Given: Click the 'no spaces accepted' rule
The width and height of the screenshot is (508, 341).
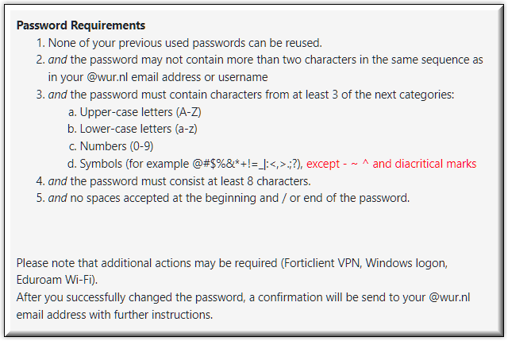Looking at the screenshot, I should point(222,198).
